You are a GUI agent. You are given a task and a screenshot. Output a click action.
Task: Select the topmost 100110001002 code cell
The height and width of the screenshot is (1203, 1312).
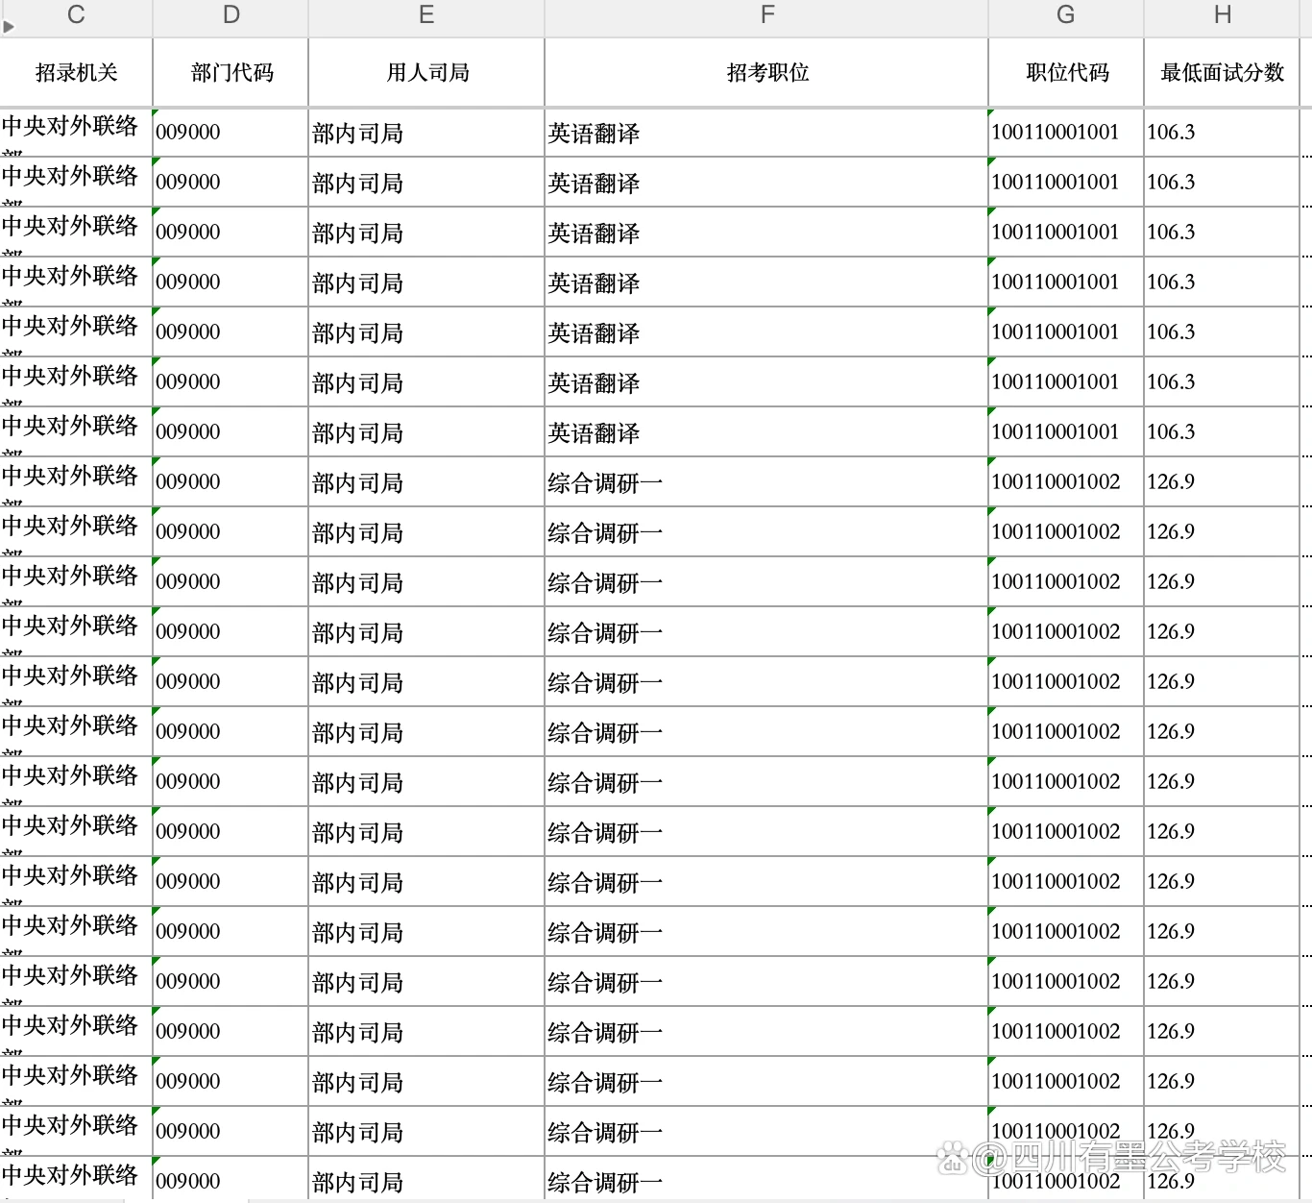pos(1066,482)
